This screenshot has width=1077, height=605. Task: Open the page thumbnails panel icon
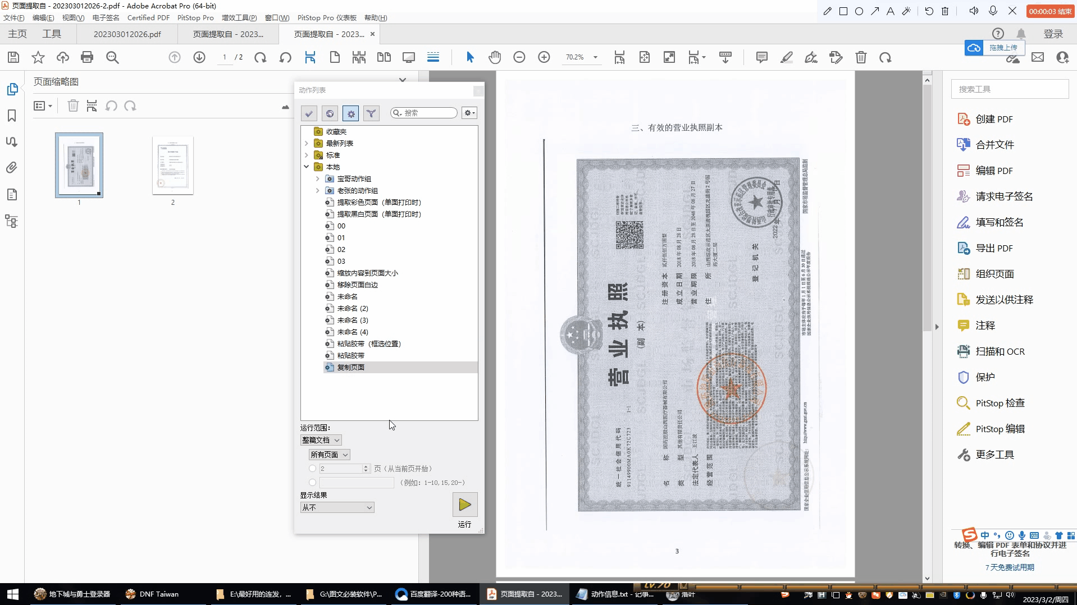[x=12, y=89]
